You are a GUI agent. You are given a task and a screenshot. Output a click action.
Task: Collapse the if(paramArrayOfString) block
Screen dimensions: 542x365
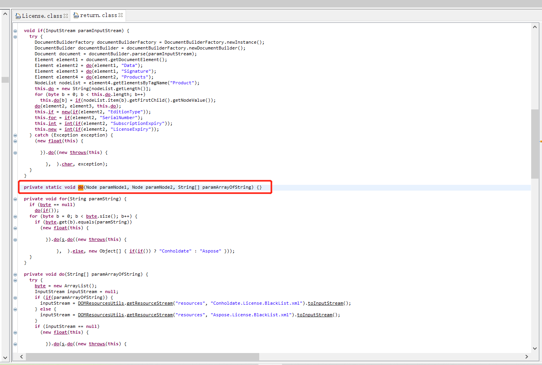tap(15, 298)
